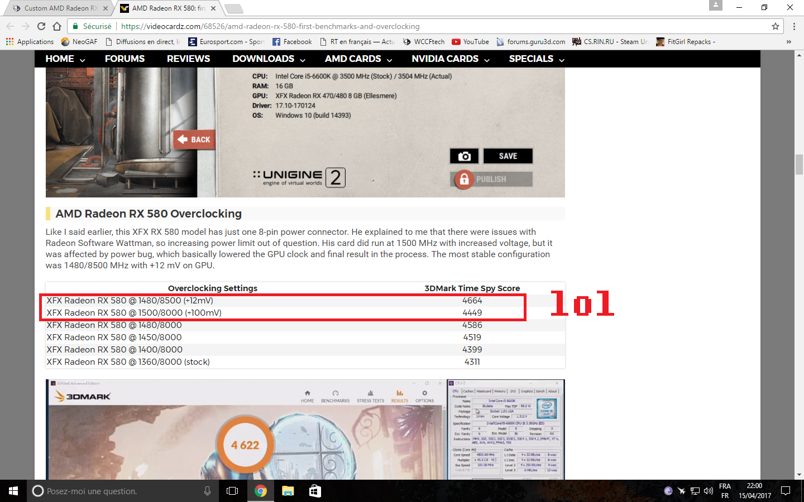Open the network status tray icon
Screen dimensions: 804x502
coord(695,491)
